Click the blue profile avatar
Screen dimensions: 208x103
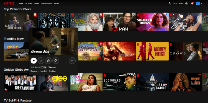[198, 3]
